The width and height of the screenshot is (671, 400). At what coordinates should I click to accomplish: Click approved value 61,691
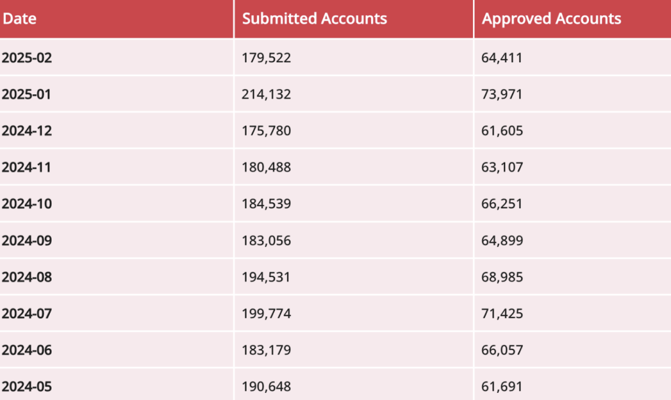coord(503,387)
